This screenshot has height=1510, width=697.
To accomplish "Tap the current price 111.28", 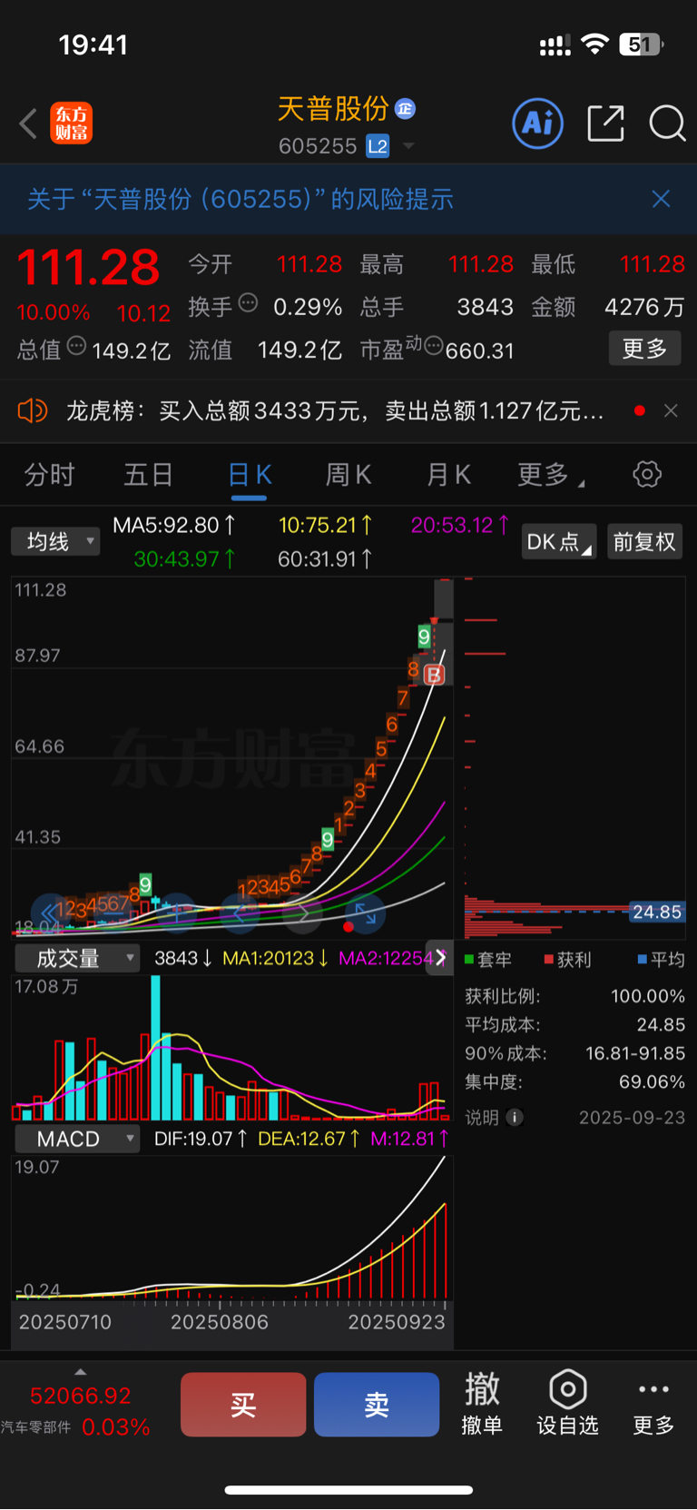I will click(88, 268).
